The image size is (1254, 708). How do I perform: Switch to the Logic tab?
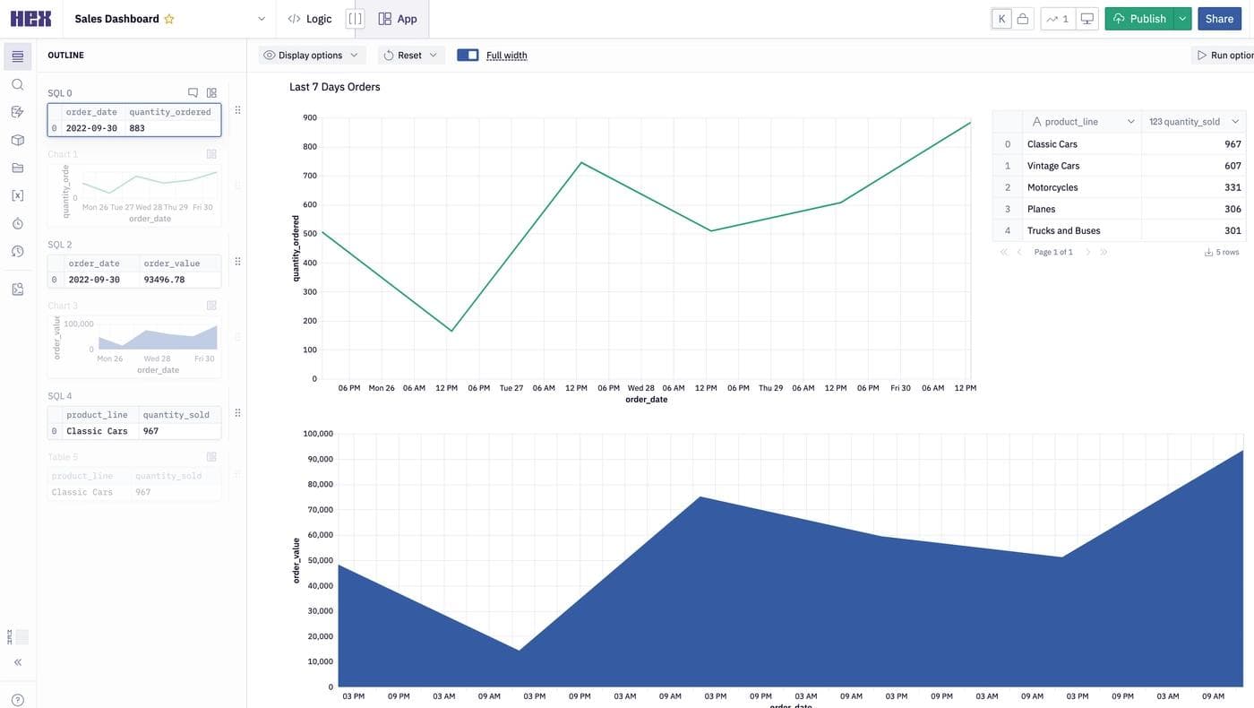coord(309,19)
